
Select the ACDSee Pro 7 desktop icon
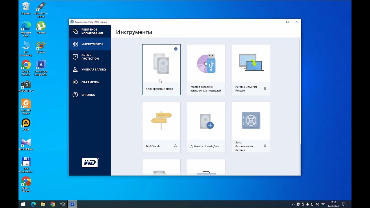click(26, 86)
